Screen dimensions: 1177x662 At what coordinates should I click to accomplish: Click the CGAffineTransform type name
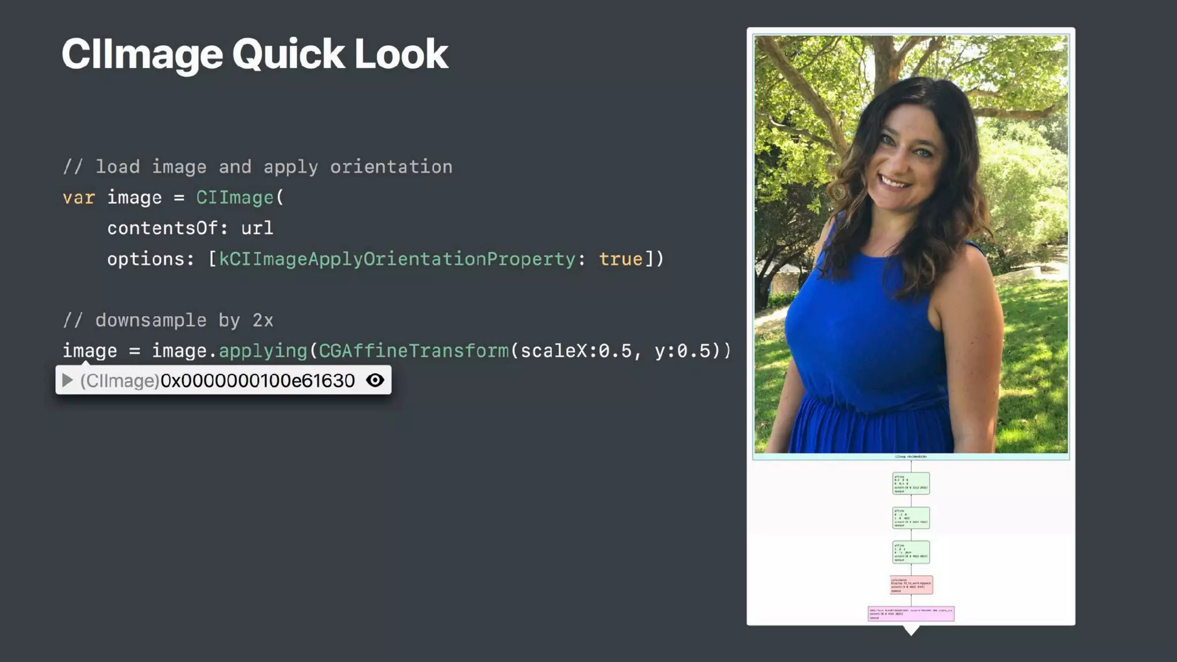click(x=414, y=351)
